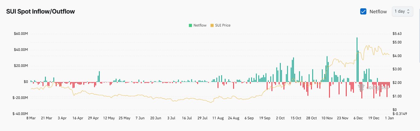Screen dimensions: 420x131
Task: Click the Netflow label beside the checkbox
Action: pyautogui.click(x=378, y=11)
